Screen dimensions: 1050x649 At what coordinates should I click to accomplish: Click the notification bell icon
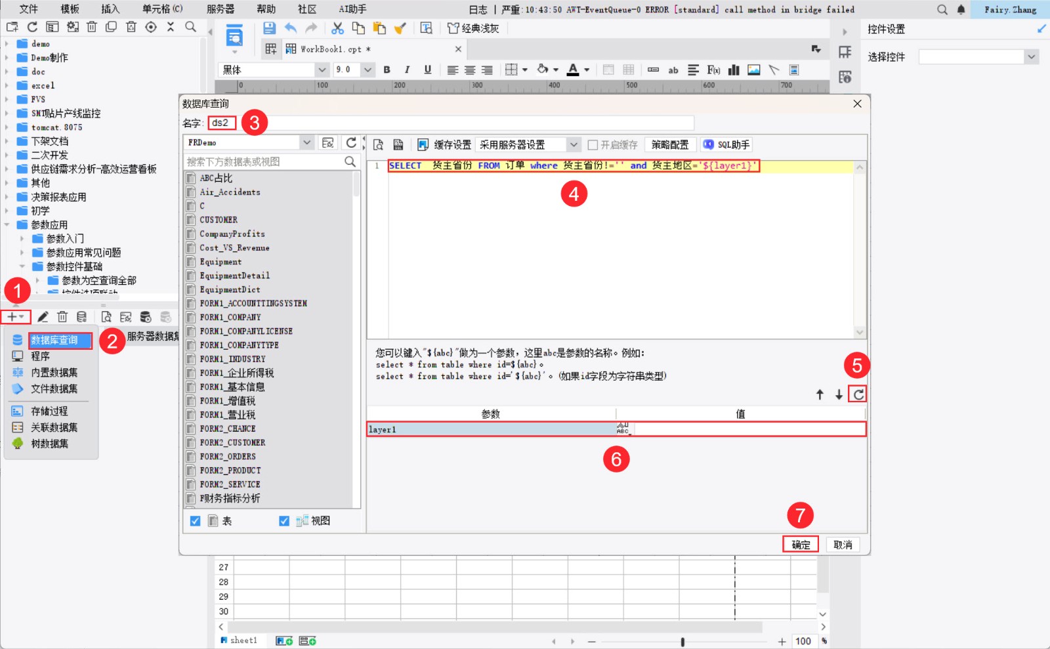[961, 10]
